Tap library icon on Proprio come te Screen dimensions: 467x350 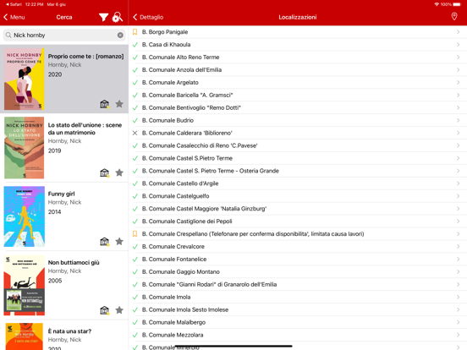point(105,104)
